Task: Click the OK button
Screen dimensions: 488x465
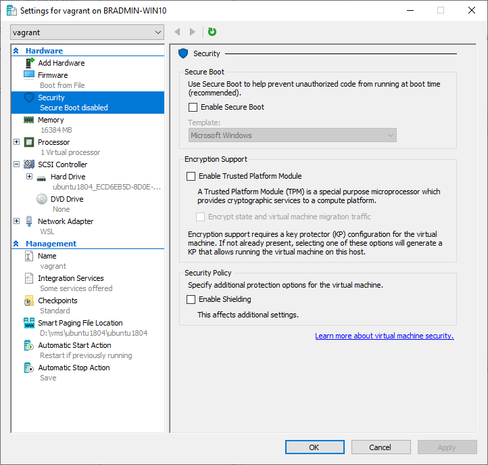Action: click(314, 447)
